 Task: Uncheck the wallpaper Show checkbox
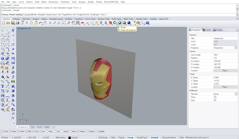click(x=215, y=97)
